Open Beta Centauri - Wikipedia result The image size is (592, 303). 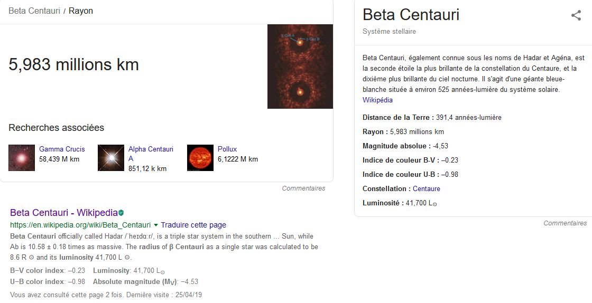pos(63,213)
